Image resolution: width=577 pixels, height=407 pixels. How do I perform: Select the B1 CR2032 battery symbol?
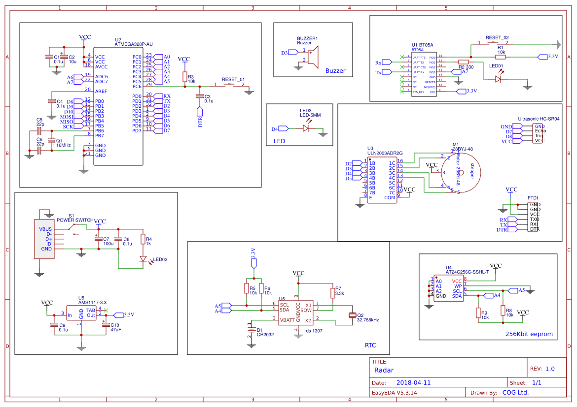(x=252, y=330)
